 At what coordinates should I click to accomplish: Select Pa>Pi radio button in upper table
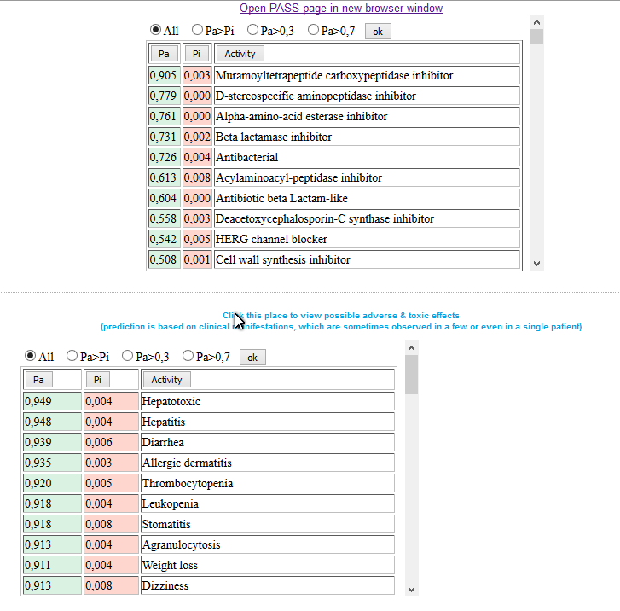[197, 30]
